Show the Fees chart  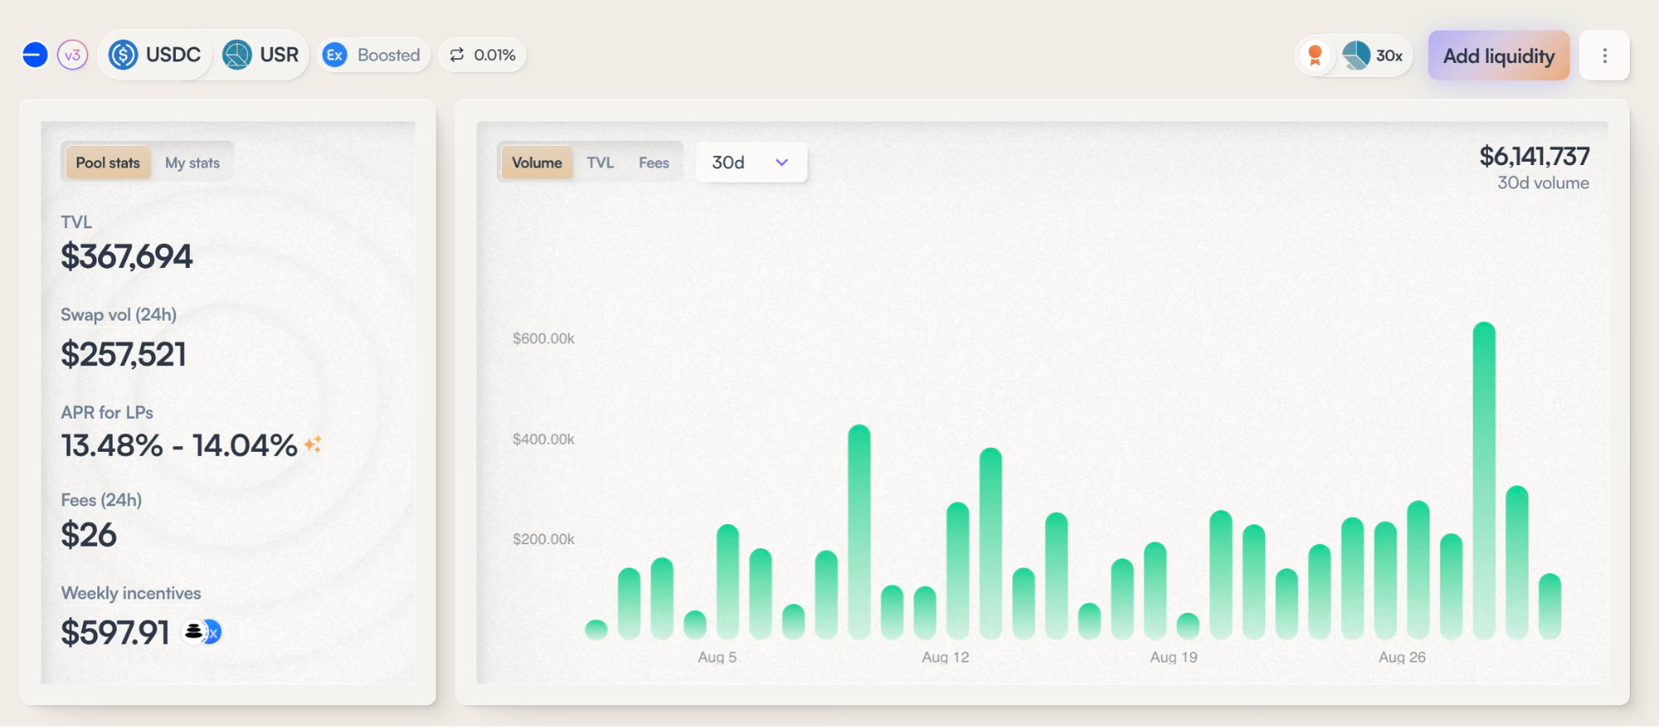click(x=654, y=162)
